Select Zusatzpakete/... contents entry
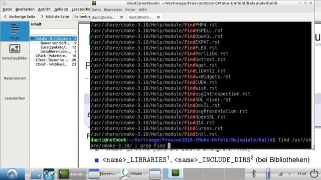The height and width of the screenshot is (180, 321). 55,47
